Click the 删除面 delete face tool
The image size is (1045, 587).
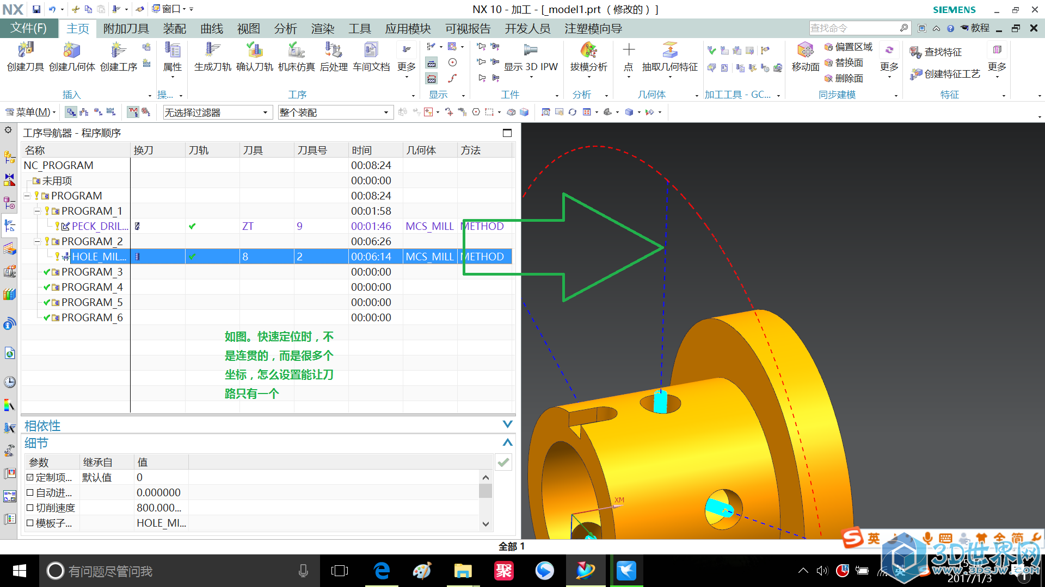(x=844, y=79)
